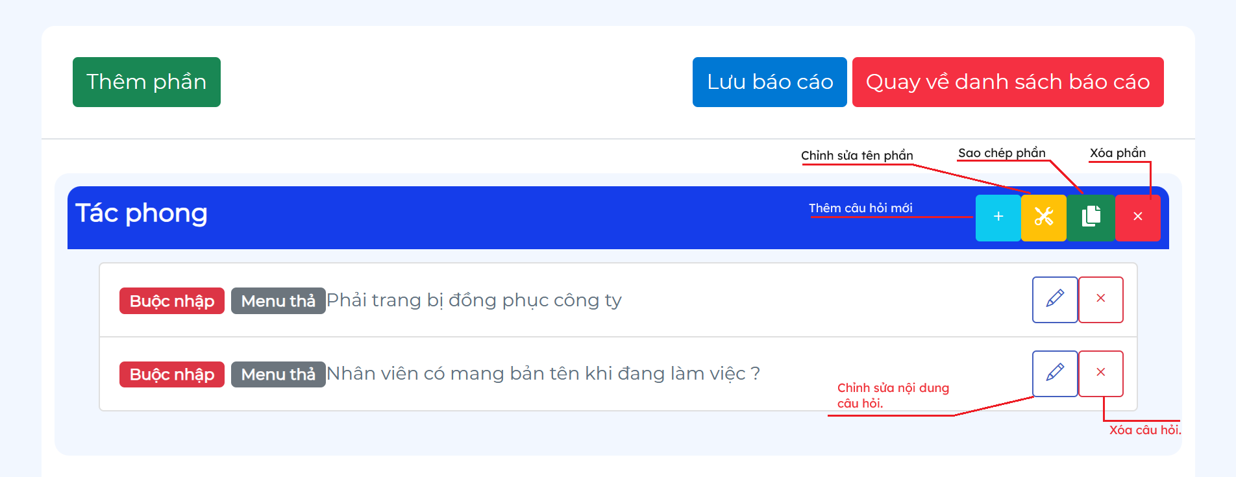This screenshot has width=1236, height=477.
Task: Click the 'Sao chép phần' annotation label
Action: pos(1002,153)
